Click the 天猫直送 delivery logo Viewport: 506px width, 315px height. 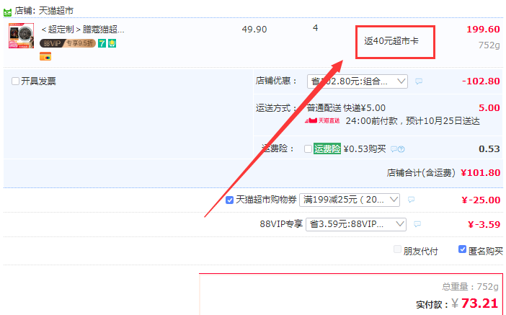pos(322,120)
